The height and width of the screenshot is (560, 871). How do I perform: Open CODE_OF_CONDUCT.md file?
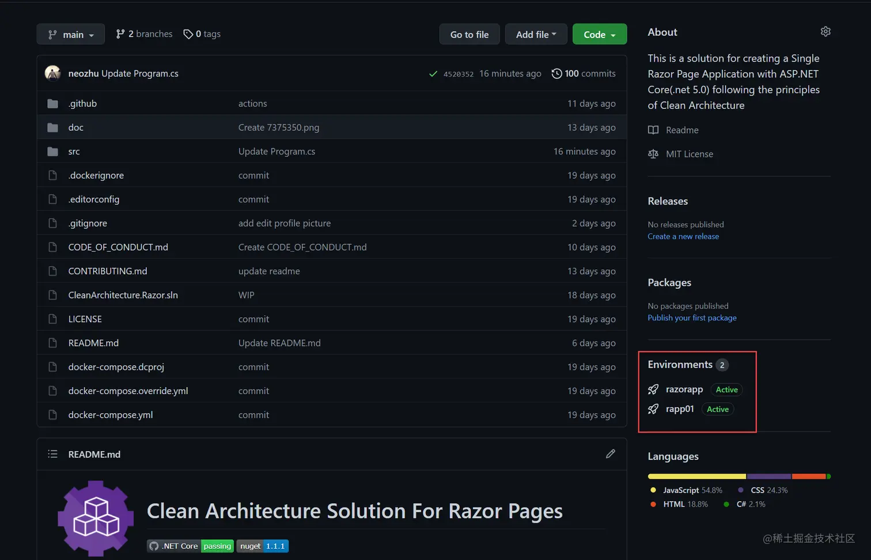pyautogui.click(x=118, y=247)
